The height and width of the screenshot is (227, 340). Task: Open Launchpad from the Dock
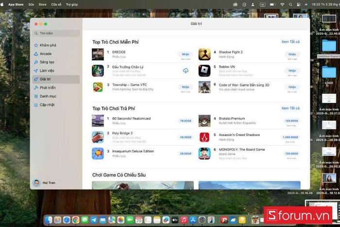(x=58, y=220)
